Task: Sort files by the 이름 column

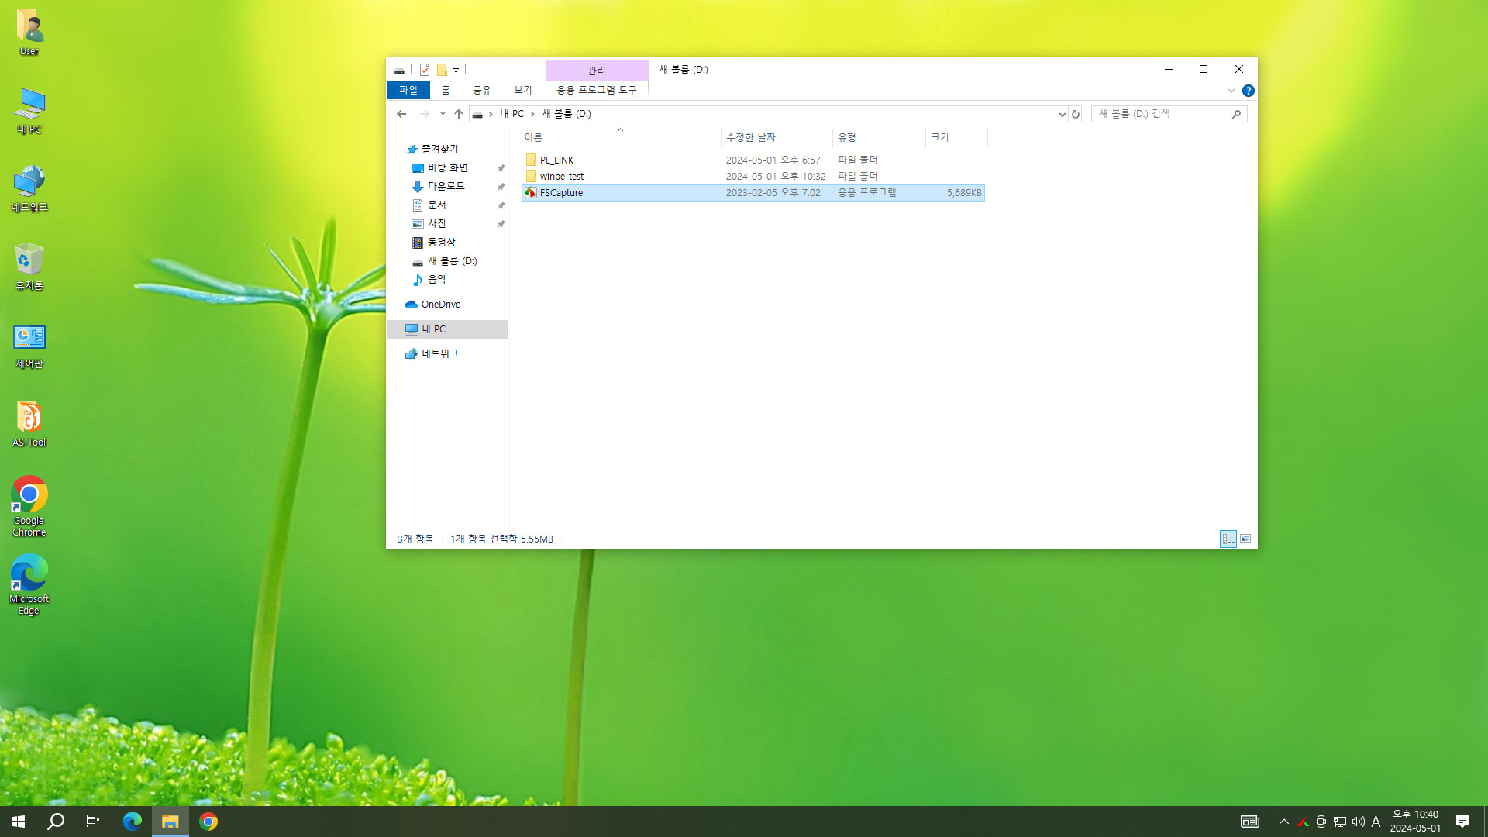Action: pyautogui.click(x=620, y=137)
